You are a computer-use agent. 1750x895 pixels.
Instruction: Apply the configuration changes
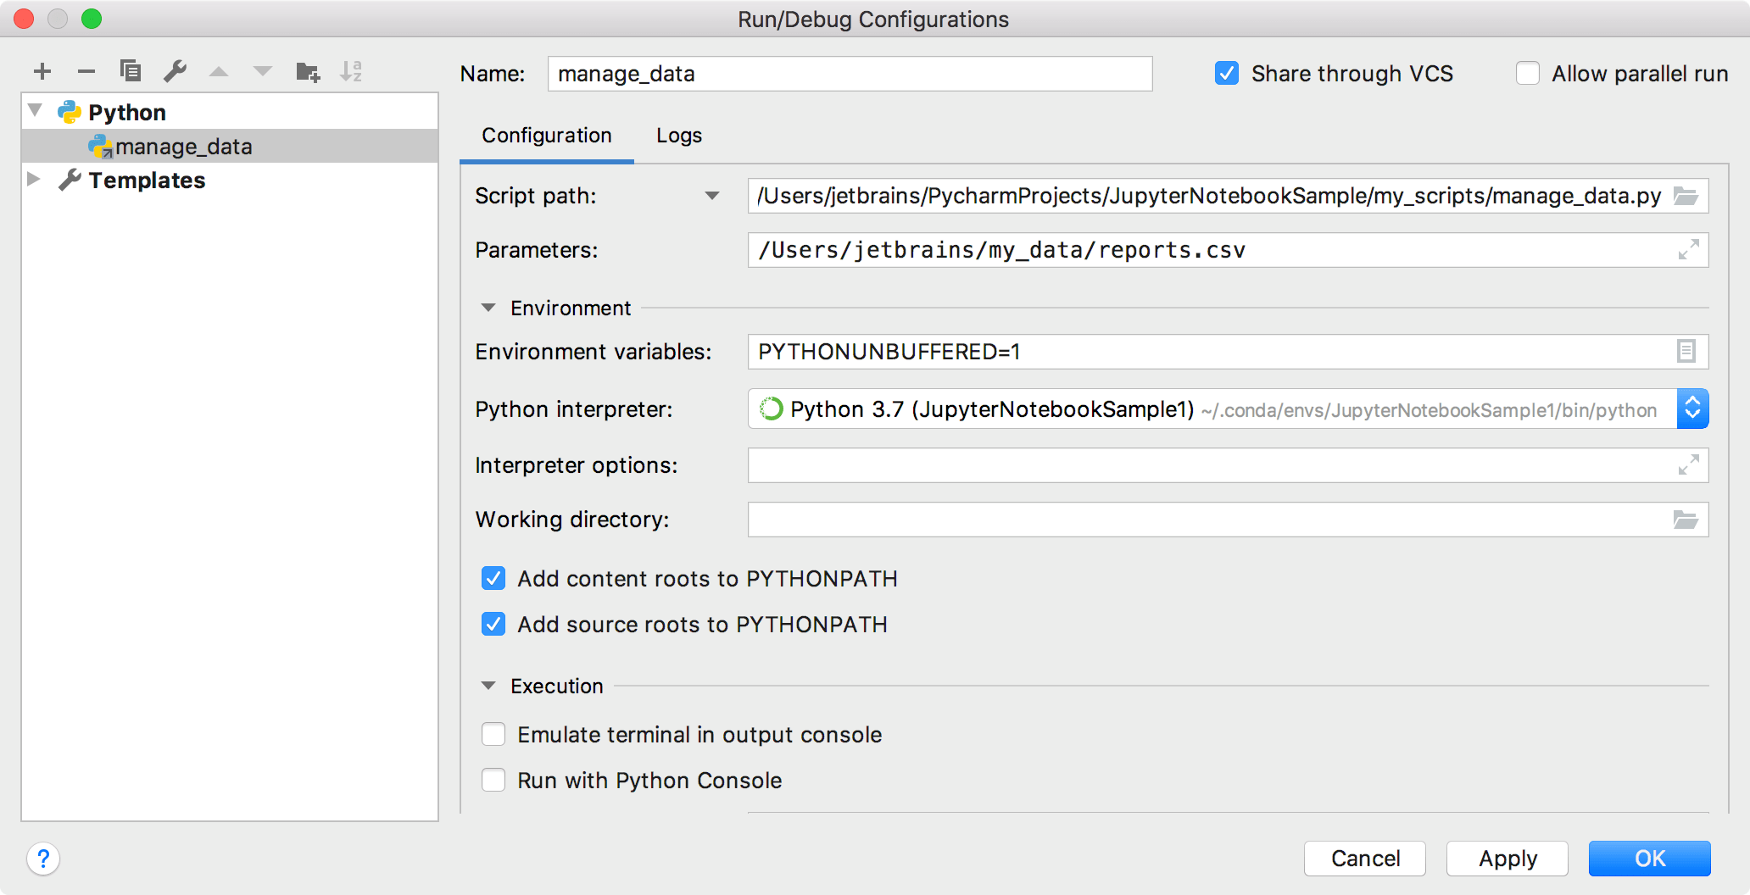tap(1507, 858)
